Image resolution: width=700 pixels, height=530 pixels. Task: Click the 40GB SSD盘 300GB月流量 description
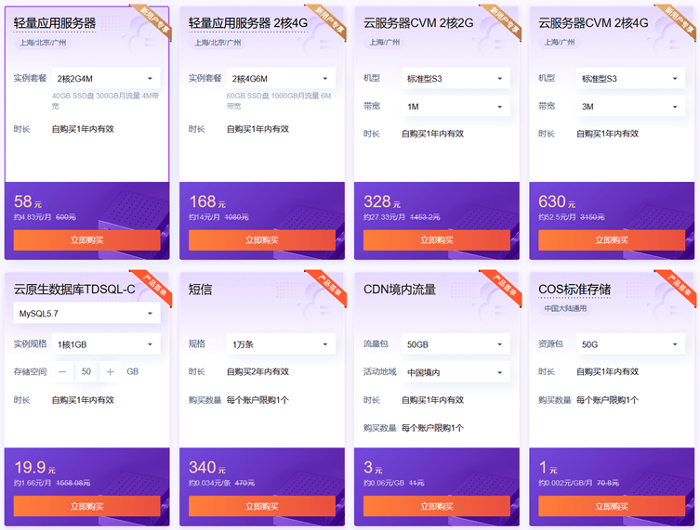[105, 101]
